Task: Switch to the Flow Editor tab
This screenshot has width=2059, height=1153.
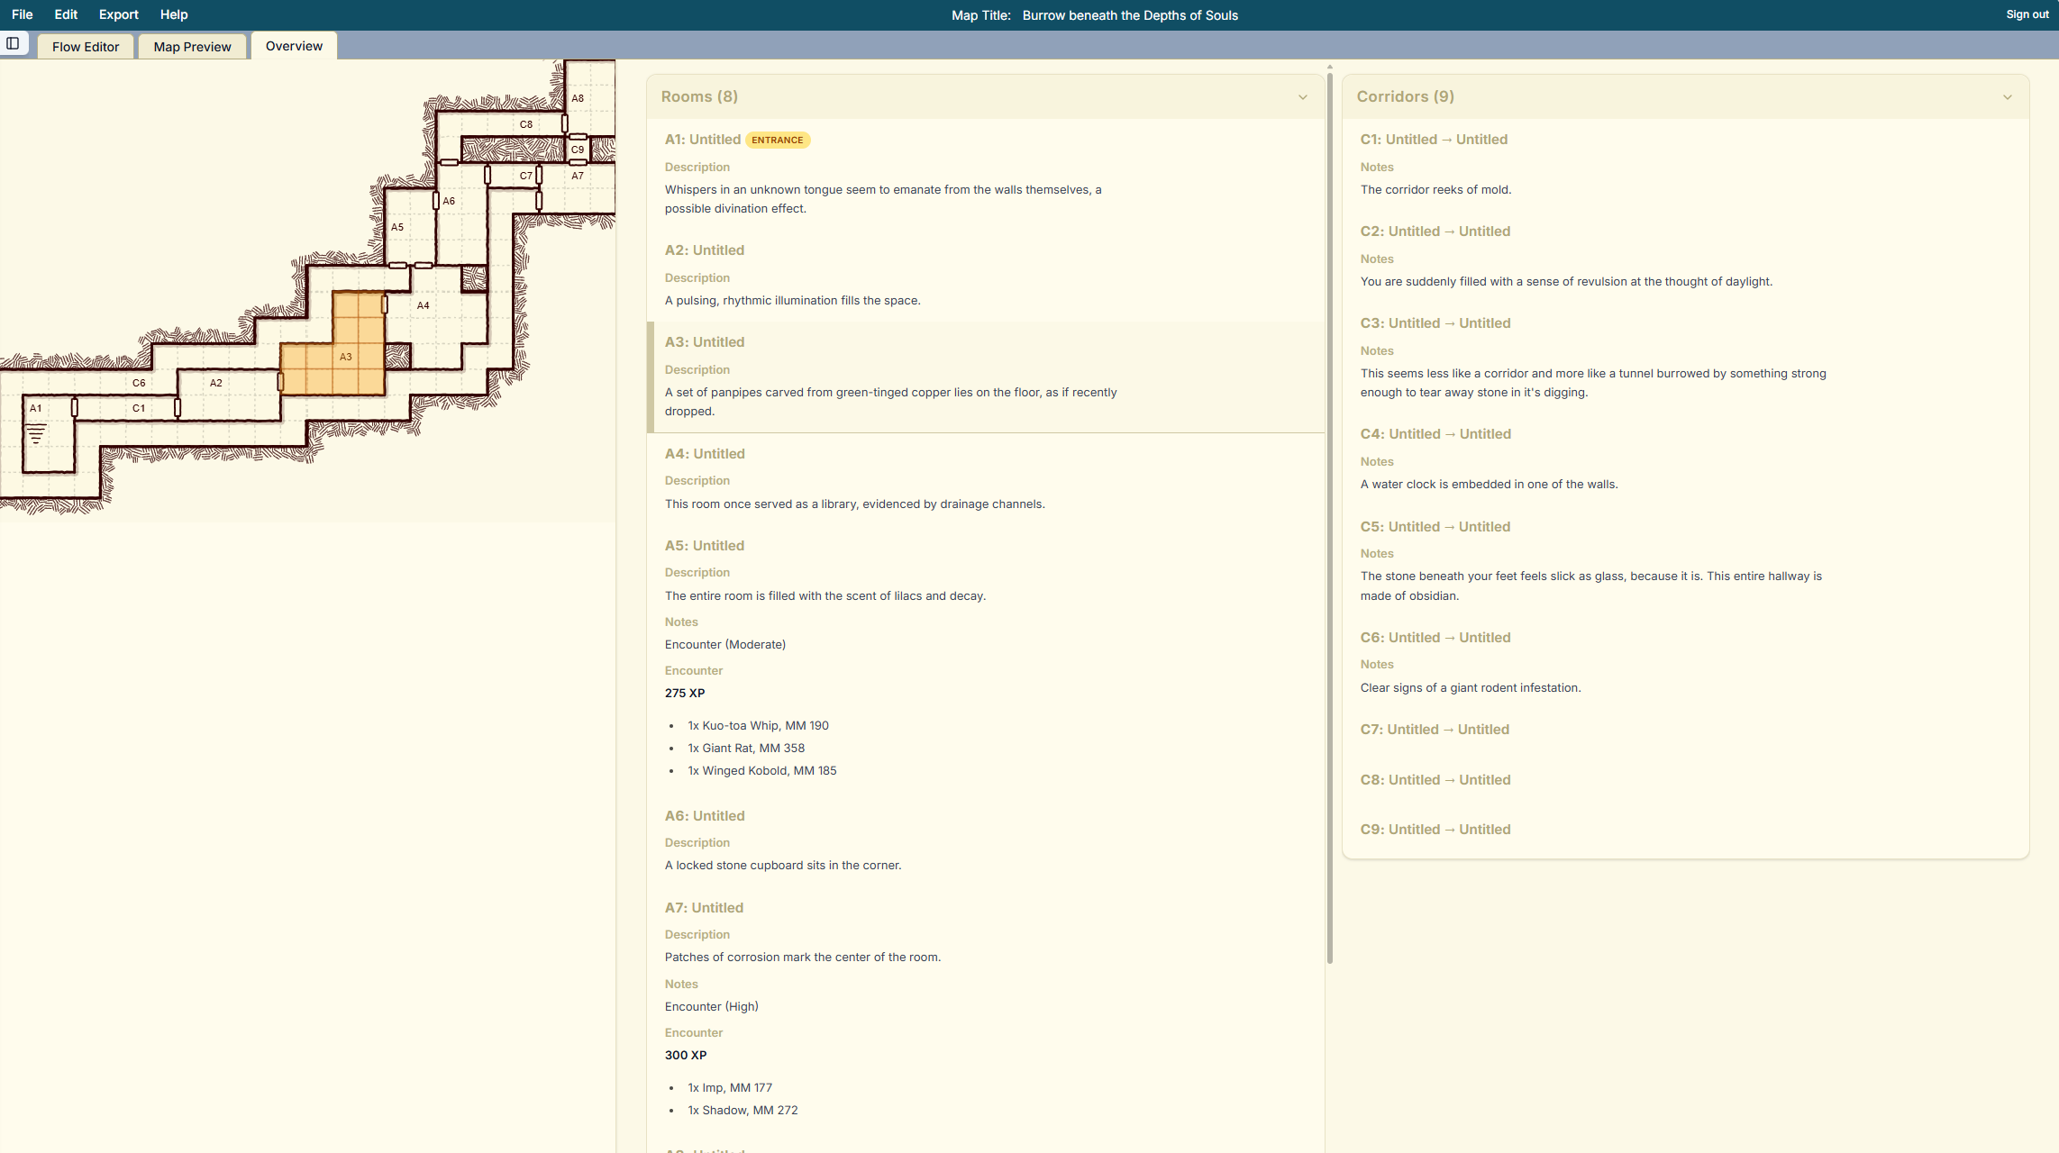Action: pos(86,47)
